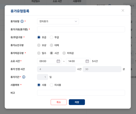
Task: Click the 5시간 duration text
Action: click(x=95, y=61)
